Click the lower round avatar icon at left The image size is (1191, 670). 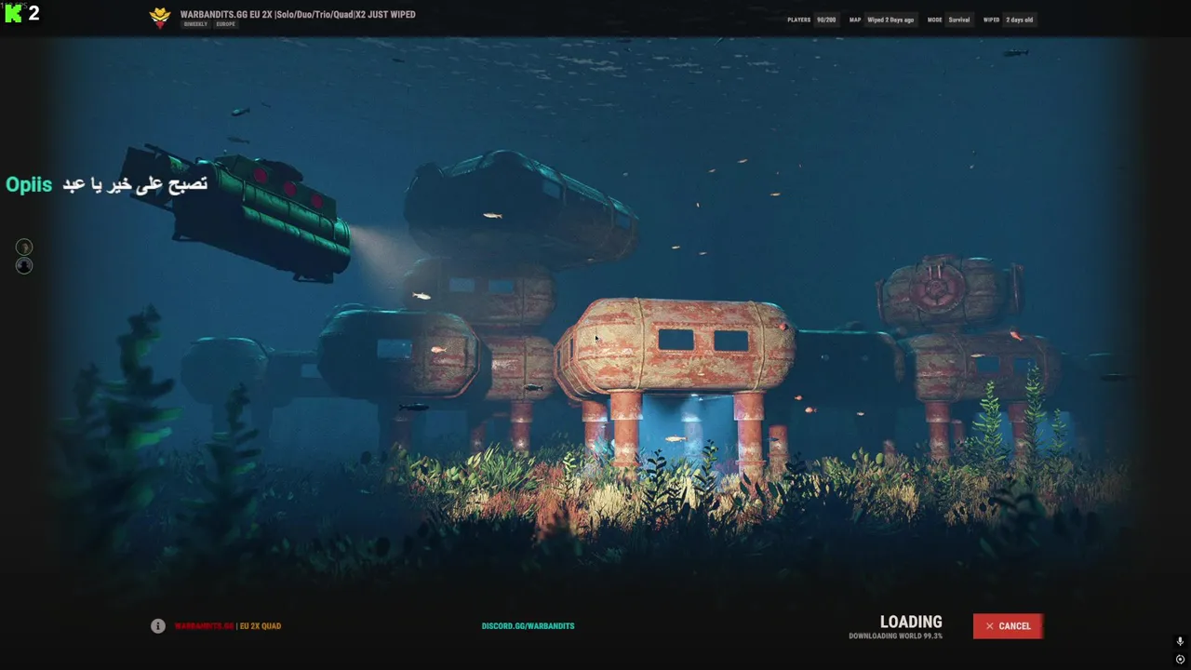(x=24, y=265)
